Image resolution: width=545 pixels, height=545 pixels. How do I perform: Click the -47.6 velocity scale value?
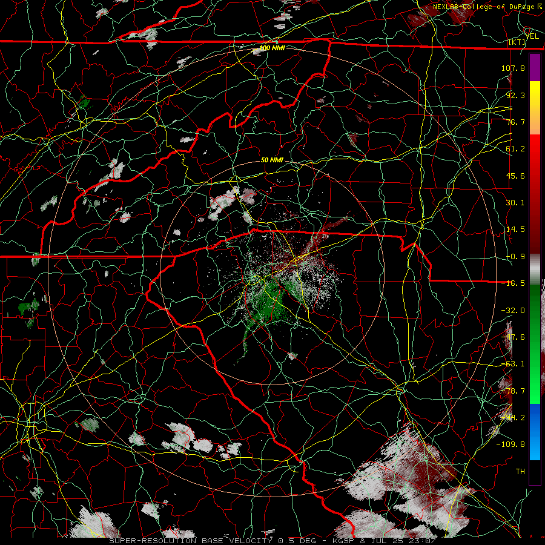click(513, 337)
